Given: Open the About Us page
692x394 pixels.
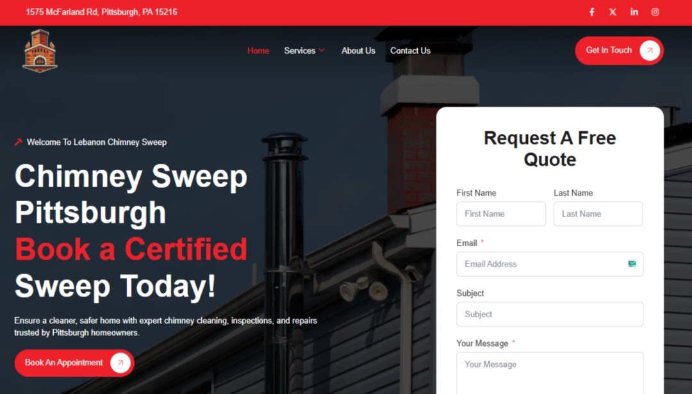Looking at the screenshot, I should (x=358, y=51).
